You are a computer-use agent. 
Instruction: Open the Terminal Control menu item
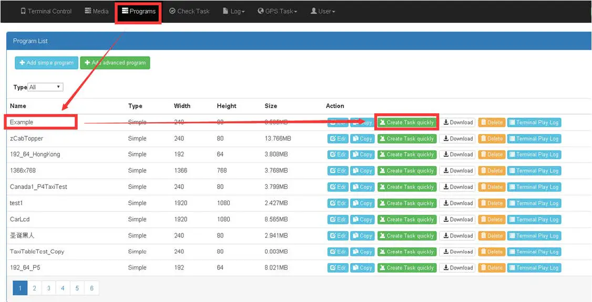[x=46, y=11]
